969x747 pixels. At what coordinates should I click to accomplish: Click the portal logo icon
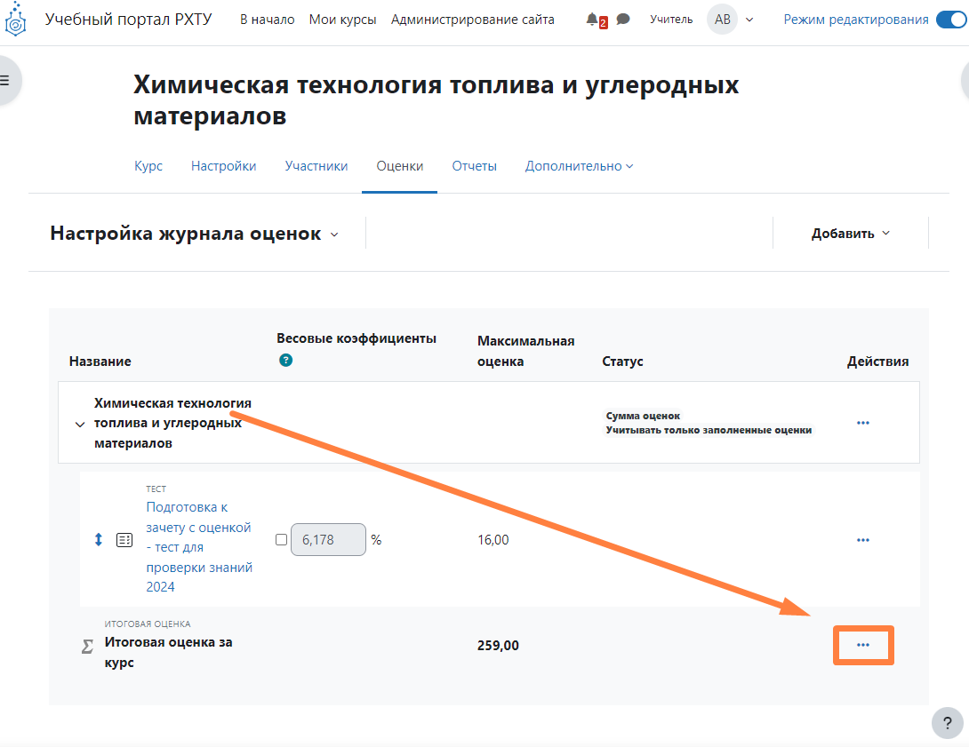point(16,20)
